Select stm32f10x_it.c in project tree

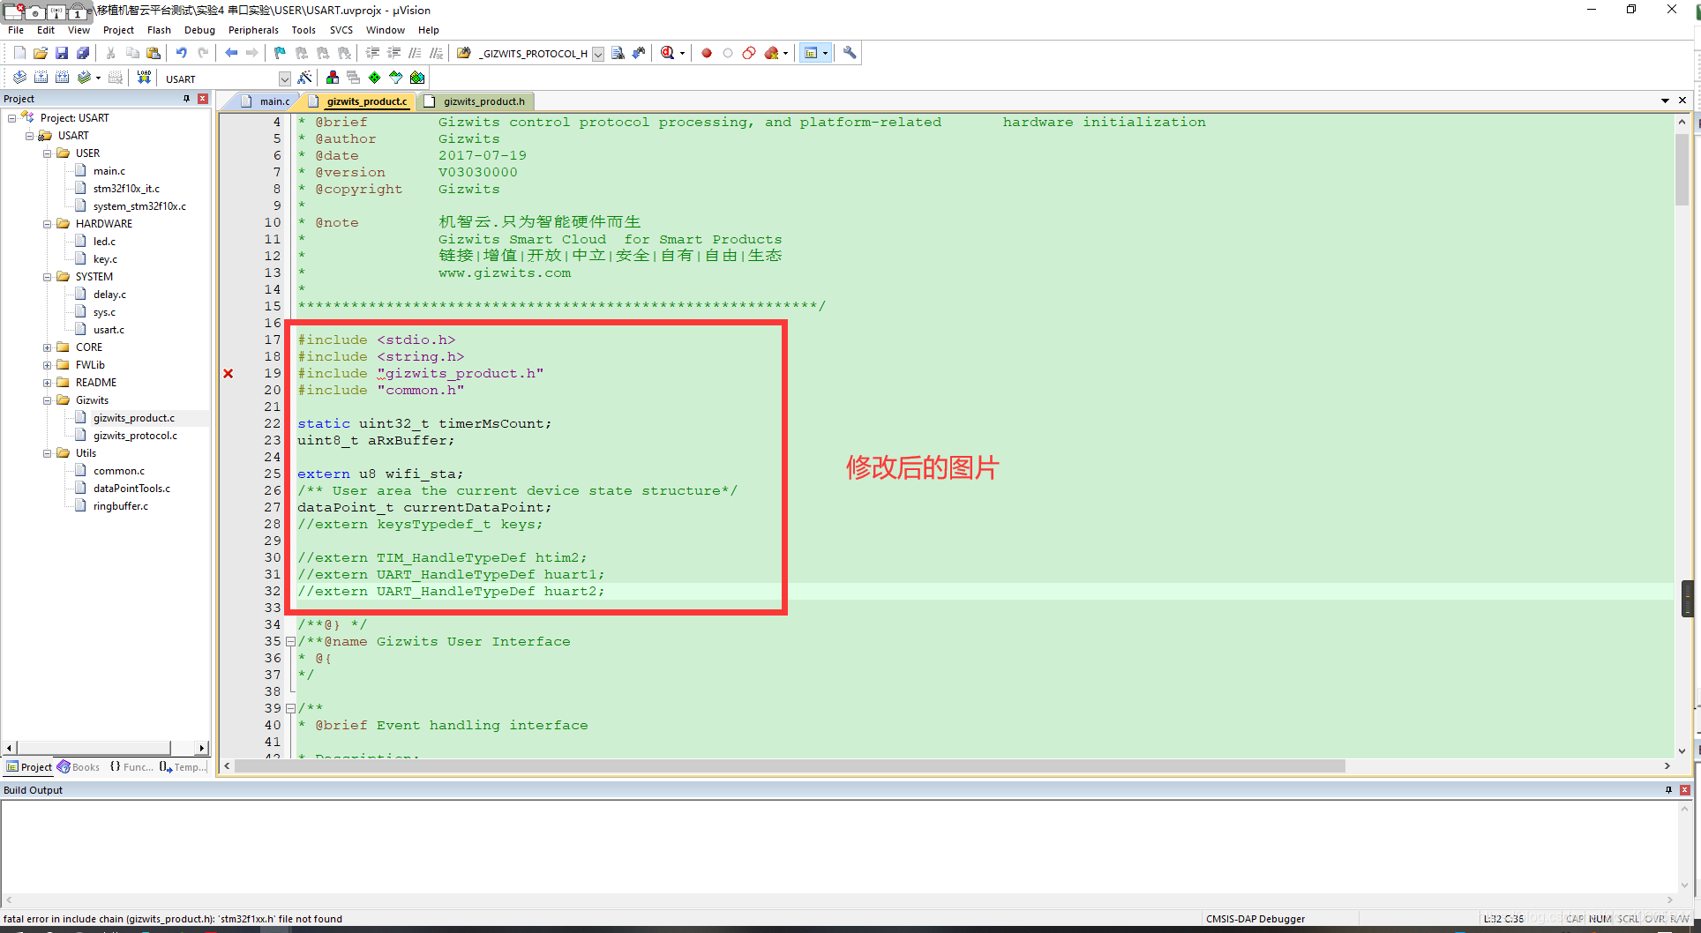[126, 189]
